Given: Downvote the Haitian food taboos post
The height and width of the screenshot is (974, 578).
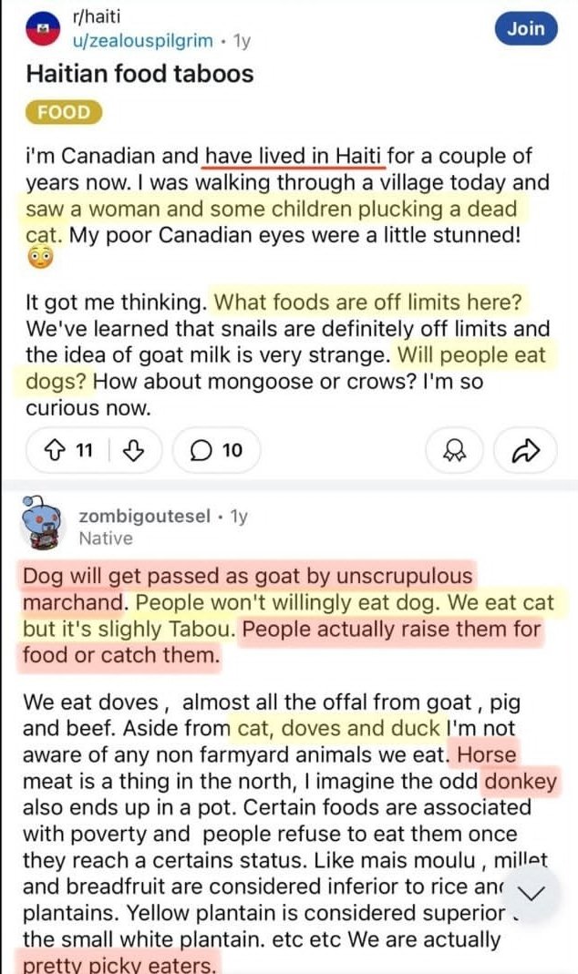Looking at the screenshot, I should [x=132, y=450].
